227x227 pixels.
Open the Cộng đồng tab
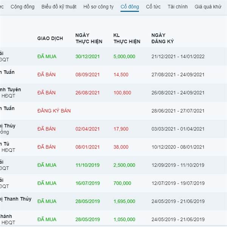pos(23,7)
